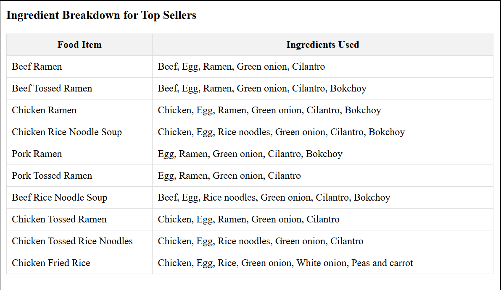Image resolution: width=501 pixels, height=290 pixels.
Task: Select the Chicken Ramen food item cell
Action: [x=44, y=110]
